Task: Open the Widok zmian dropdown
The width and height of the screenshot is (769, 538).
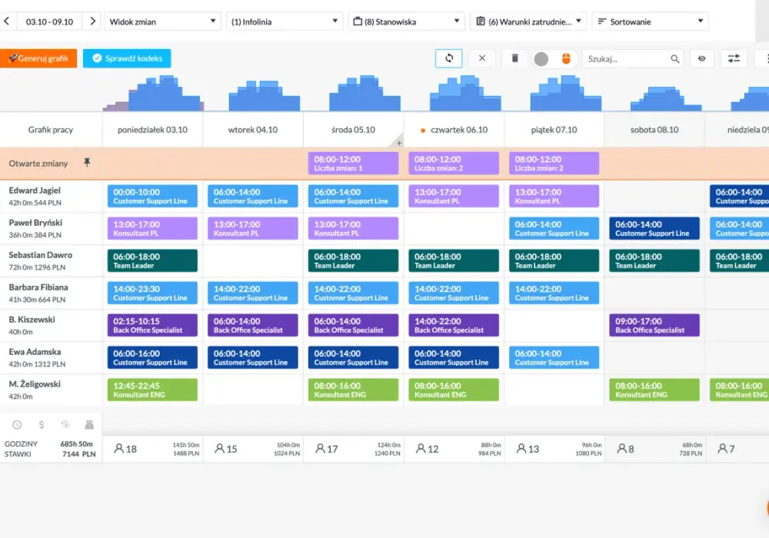Action: pos(162,22)
